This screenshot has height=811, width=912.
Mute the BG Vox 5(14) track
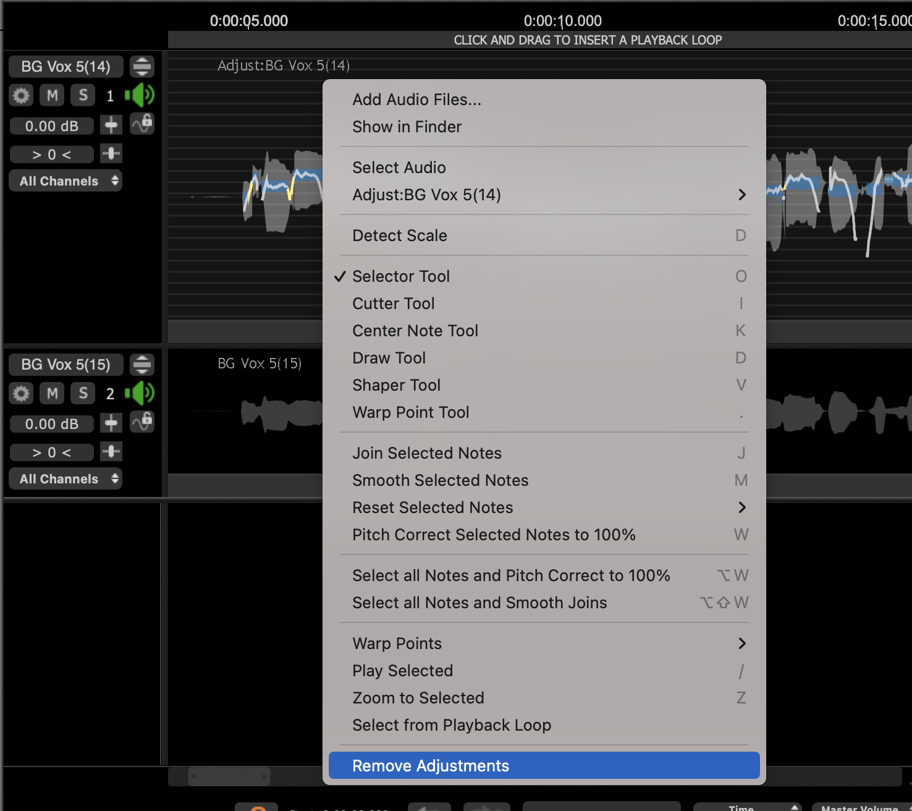[x=53, y=95]
